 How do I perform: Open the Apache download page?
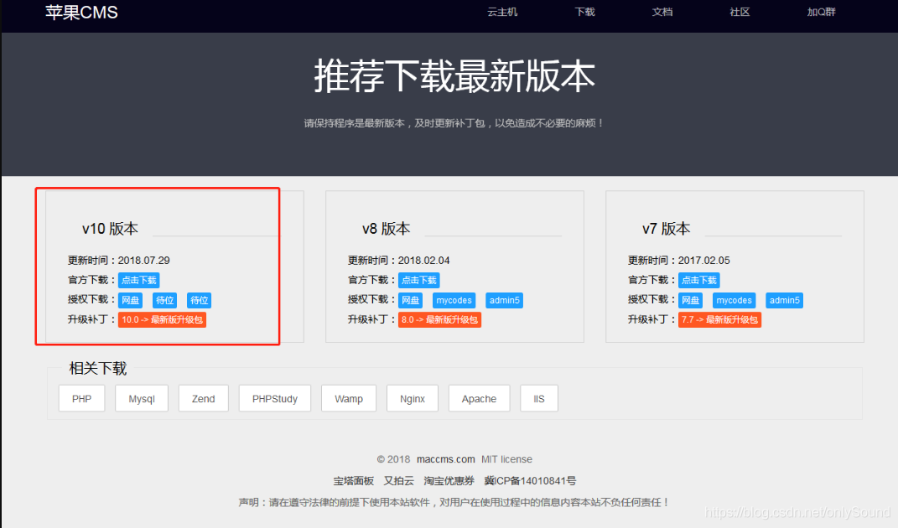(479, 398)
